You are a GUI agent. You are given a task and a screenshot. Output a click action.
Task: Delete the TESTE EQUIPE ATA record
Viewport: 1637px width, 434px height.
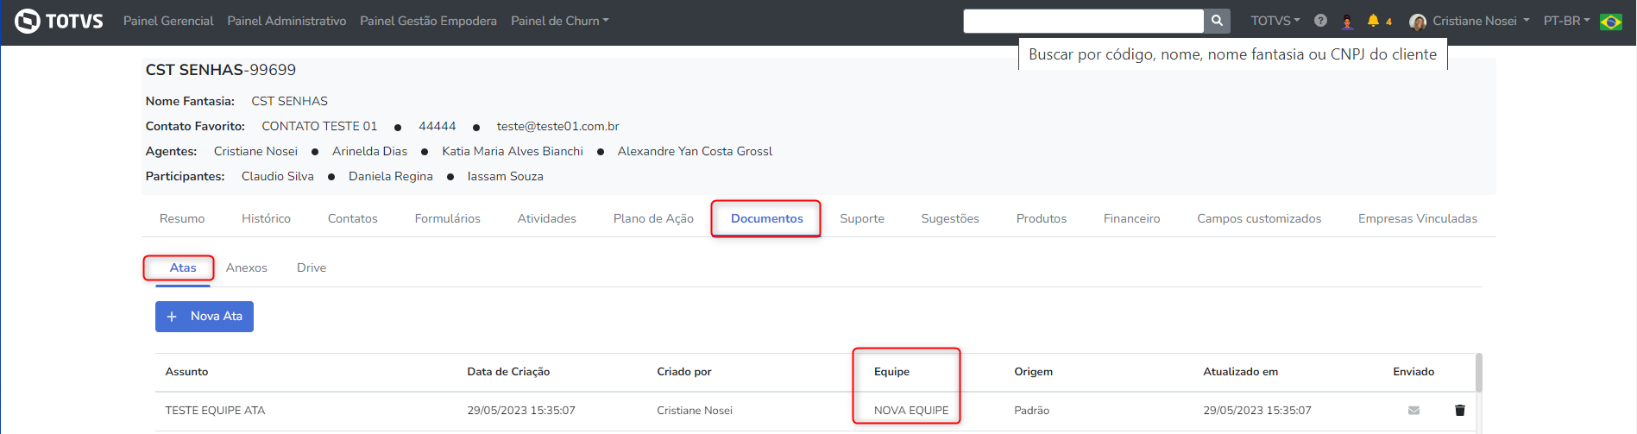point(1459,411)
